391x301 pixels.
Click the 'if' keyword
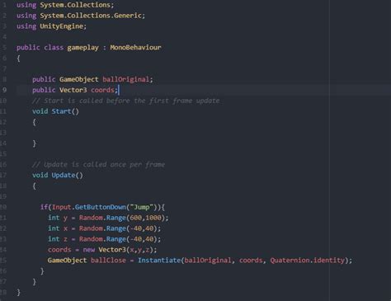click(44, 207)
